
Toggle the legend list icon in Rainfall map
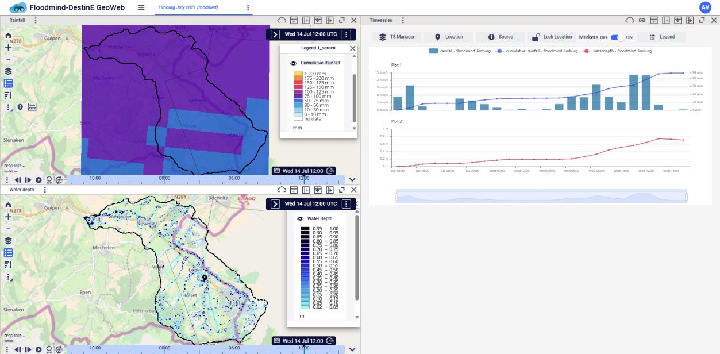[8, 83]
